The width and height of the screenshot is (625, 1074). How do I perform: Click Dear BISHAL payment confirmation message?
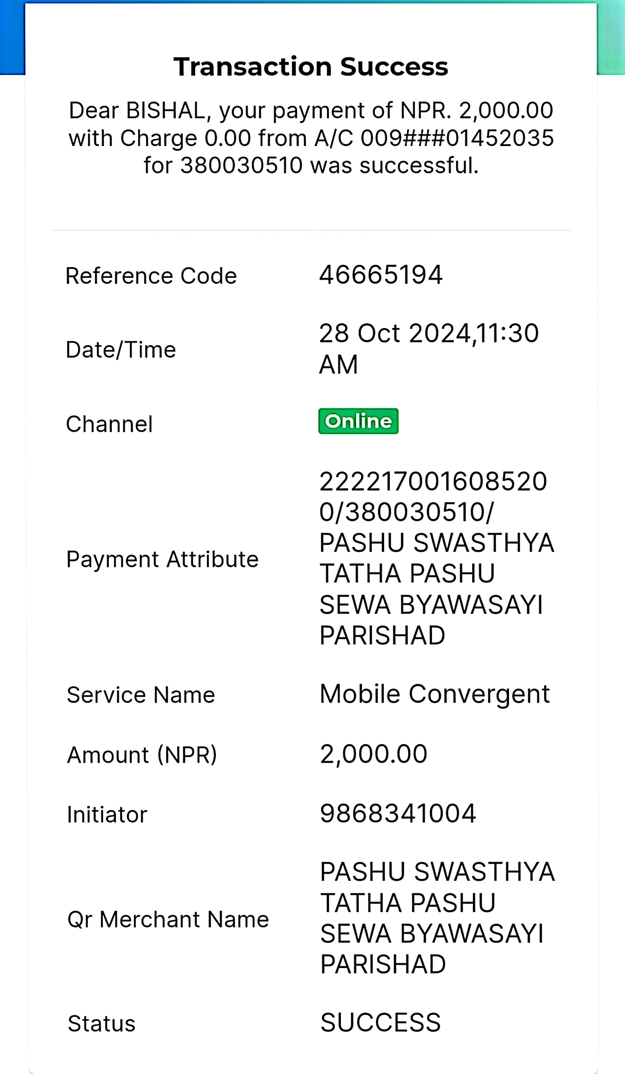pos(311,138)
